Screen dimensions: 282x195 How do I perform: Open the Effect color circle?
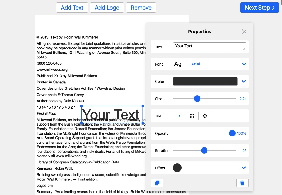click(x=177, y=168)
